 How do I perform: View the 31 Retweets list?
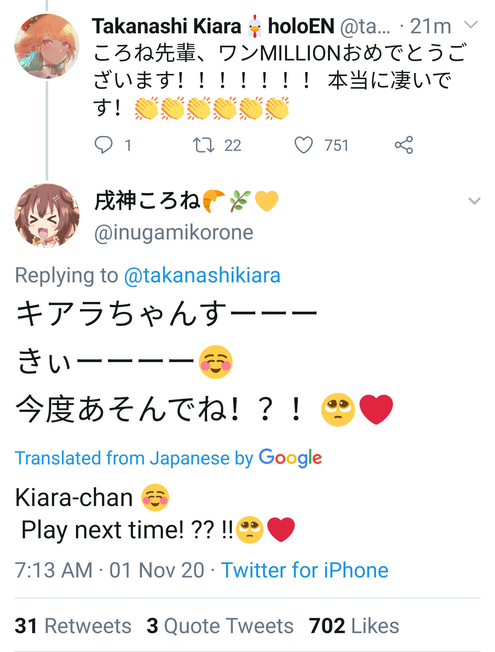point(73,626)
